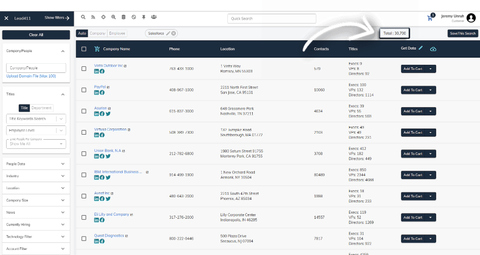Open the RSS feed icon

tap(93, 17)
